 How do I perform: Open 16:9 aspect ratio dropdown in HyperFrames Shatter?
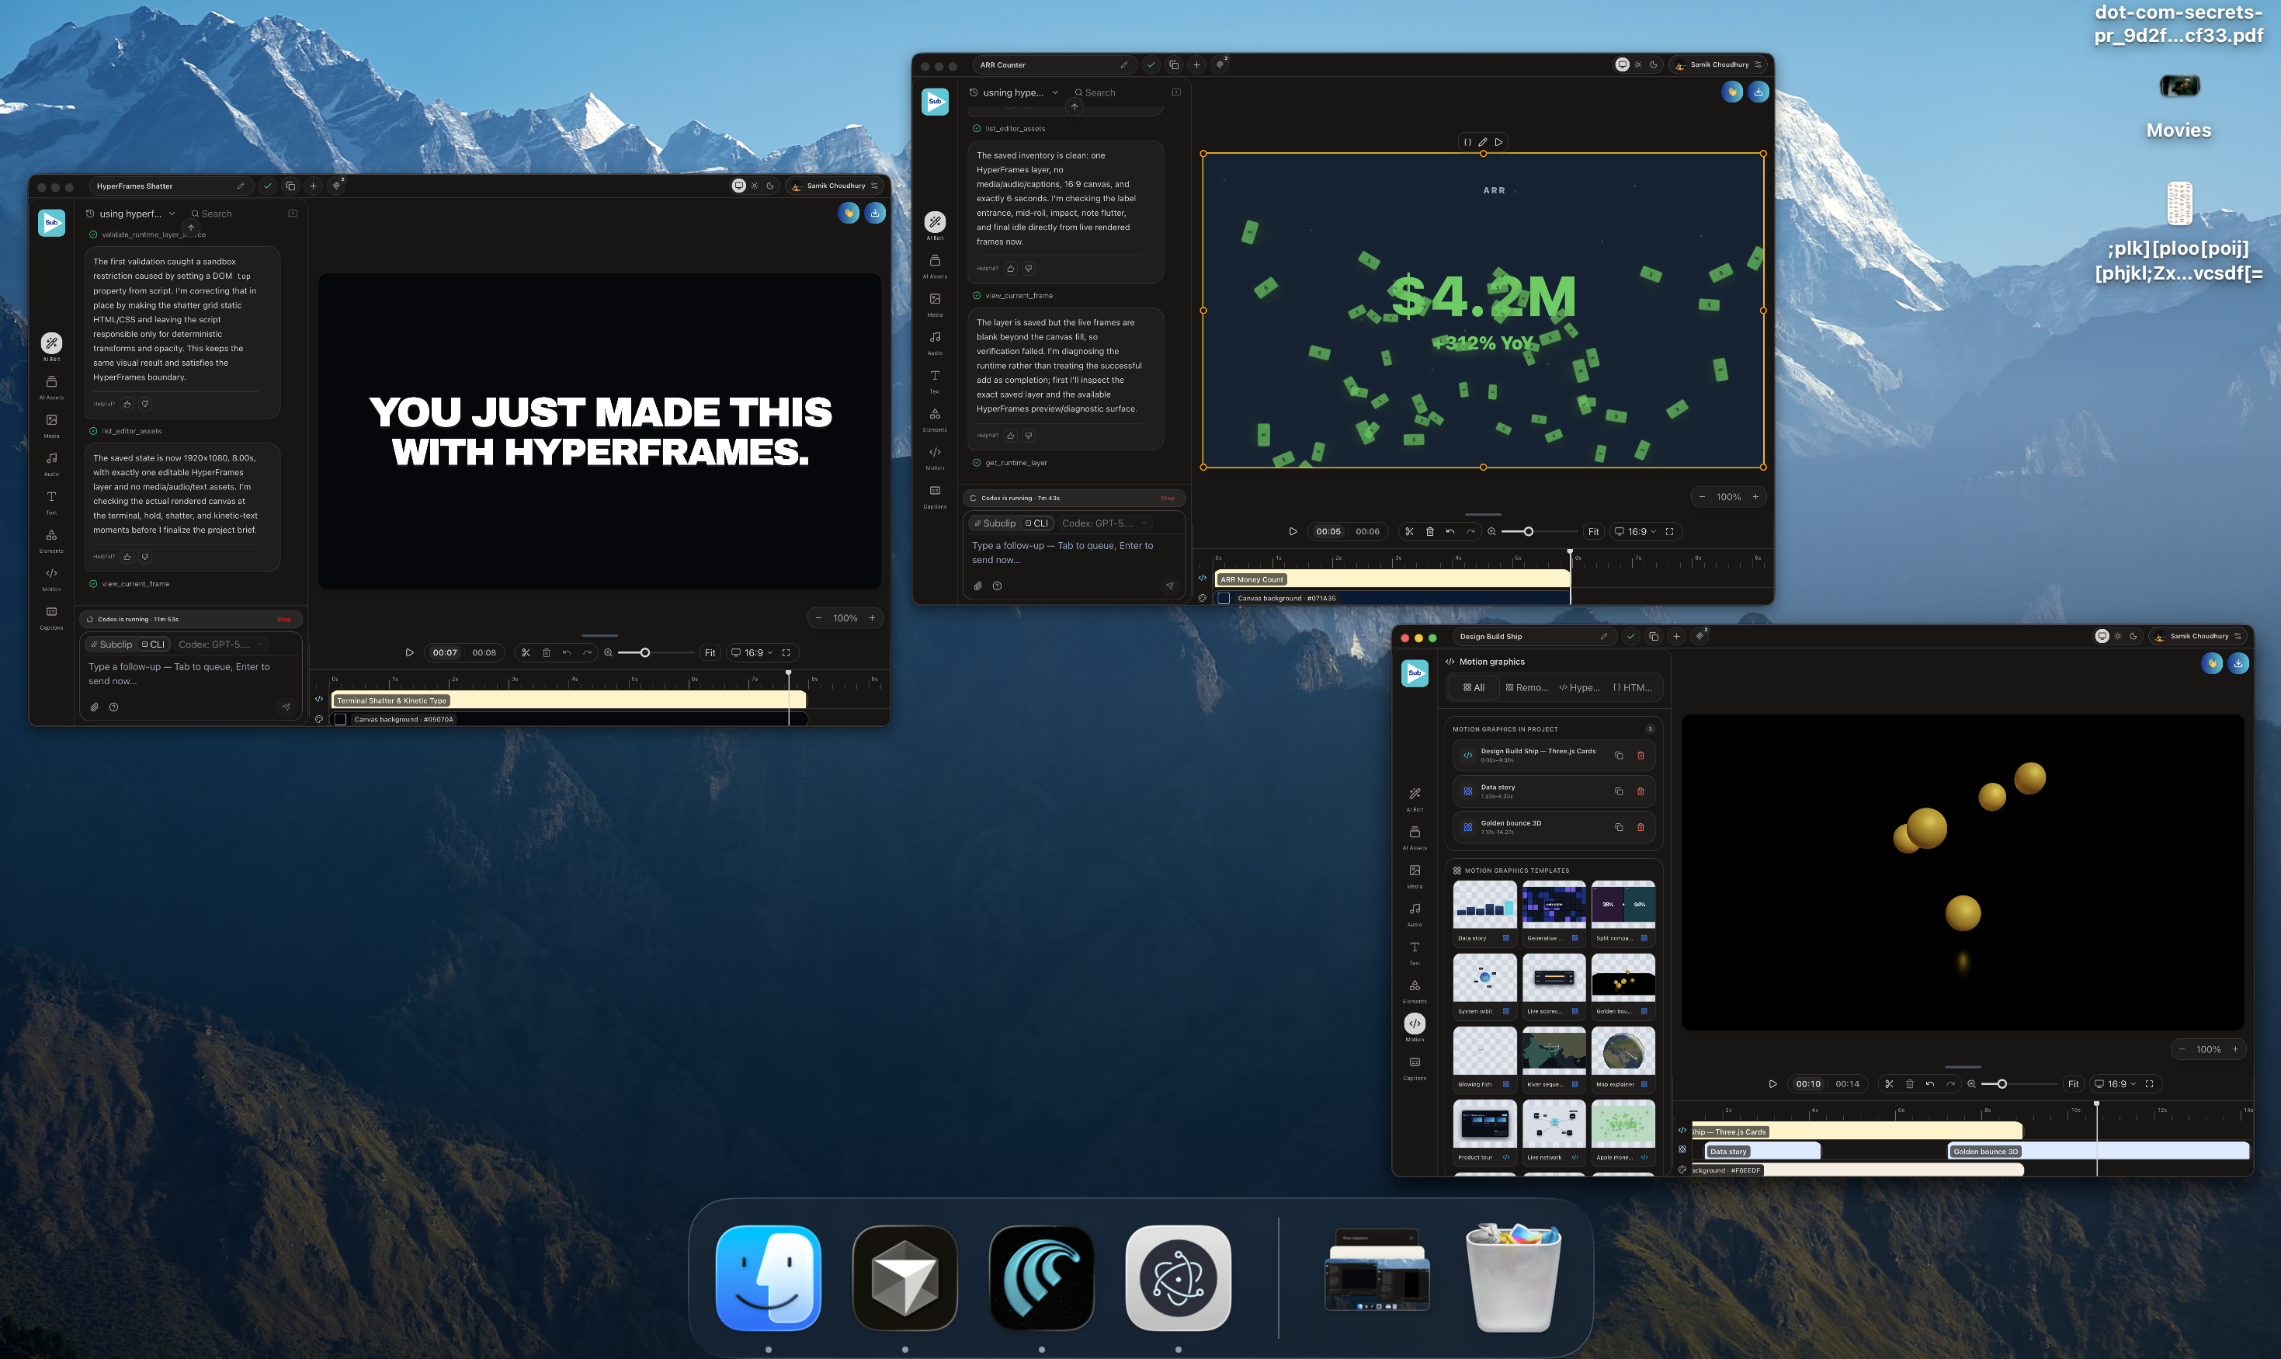[x=752, y=653]
